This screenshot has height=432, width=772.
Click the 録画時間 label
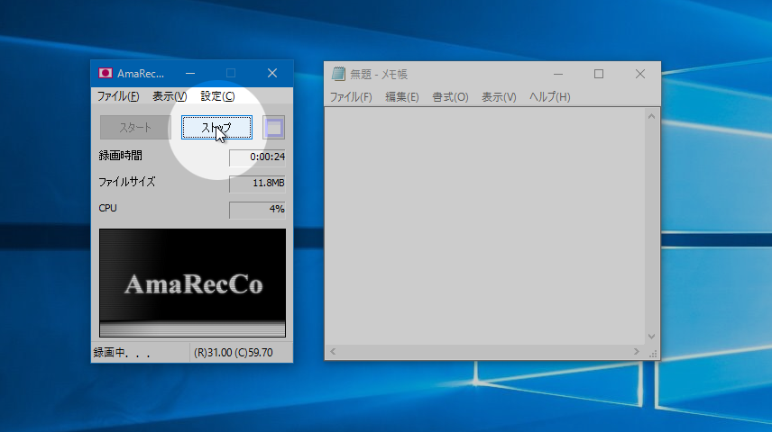click(x=120, y=156)
